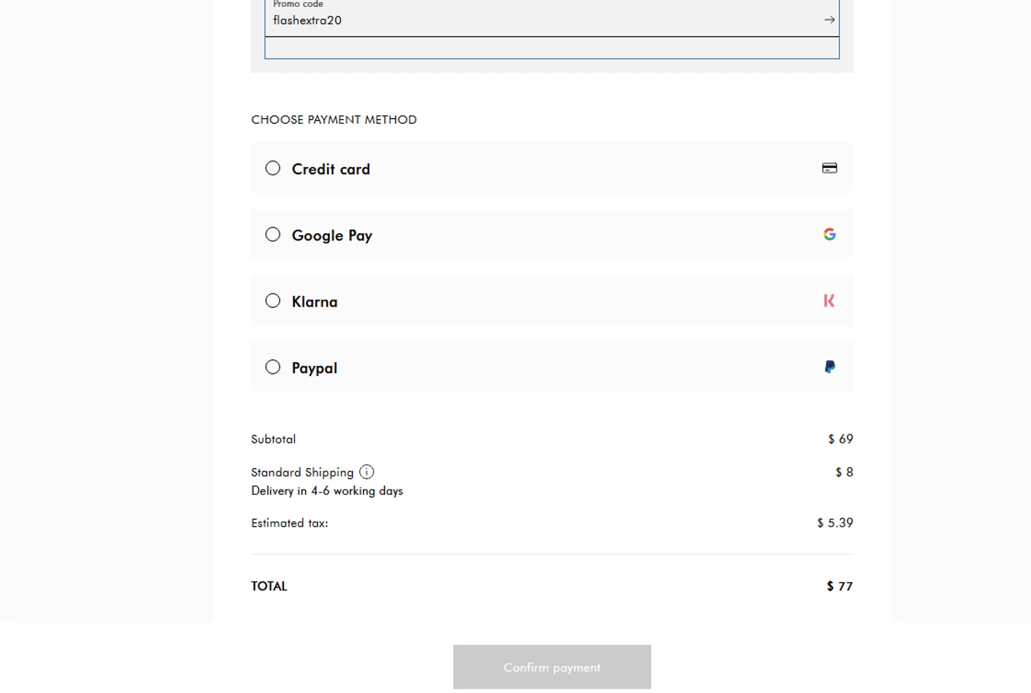Choose the Klarna radio option
The height and width of the screenshot is (693, 1031).
273,301
